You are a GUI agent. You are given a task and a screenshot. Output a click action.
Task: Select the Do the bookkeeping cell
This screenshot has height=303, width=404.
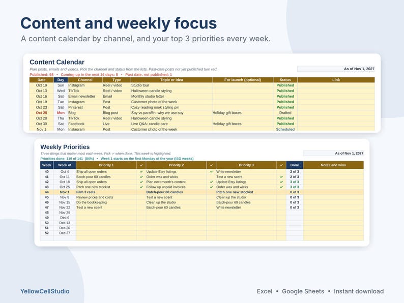click(x=106, y=202)
